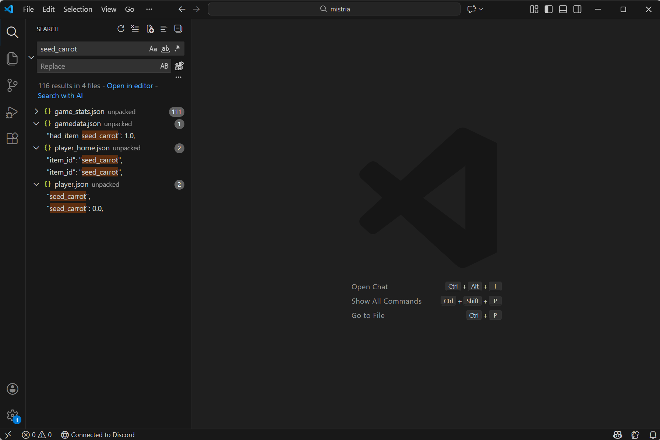Image resolution: width=660 pixels, height=440 pixels.
Task: Collapse the replace field toggle chevron
Action: (x=31, y=57)
